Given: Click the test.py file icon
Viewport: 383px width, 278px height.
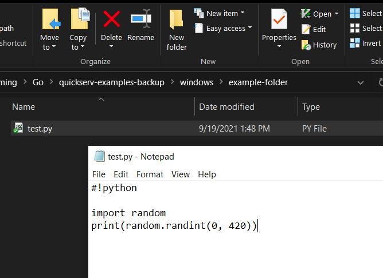Looking at the screenshot, I should click(x=18, y=129).
